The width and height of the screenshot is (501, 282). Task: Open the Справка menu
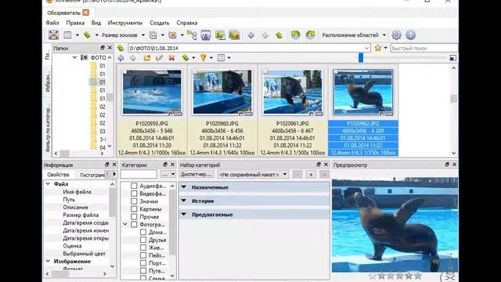pos(187,23)
